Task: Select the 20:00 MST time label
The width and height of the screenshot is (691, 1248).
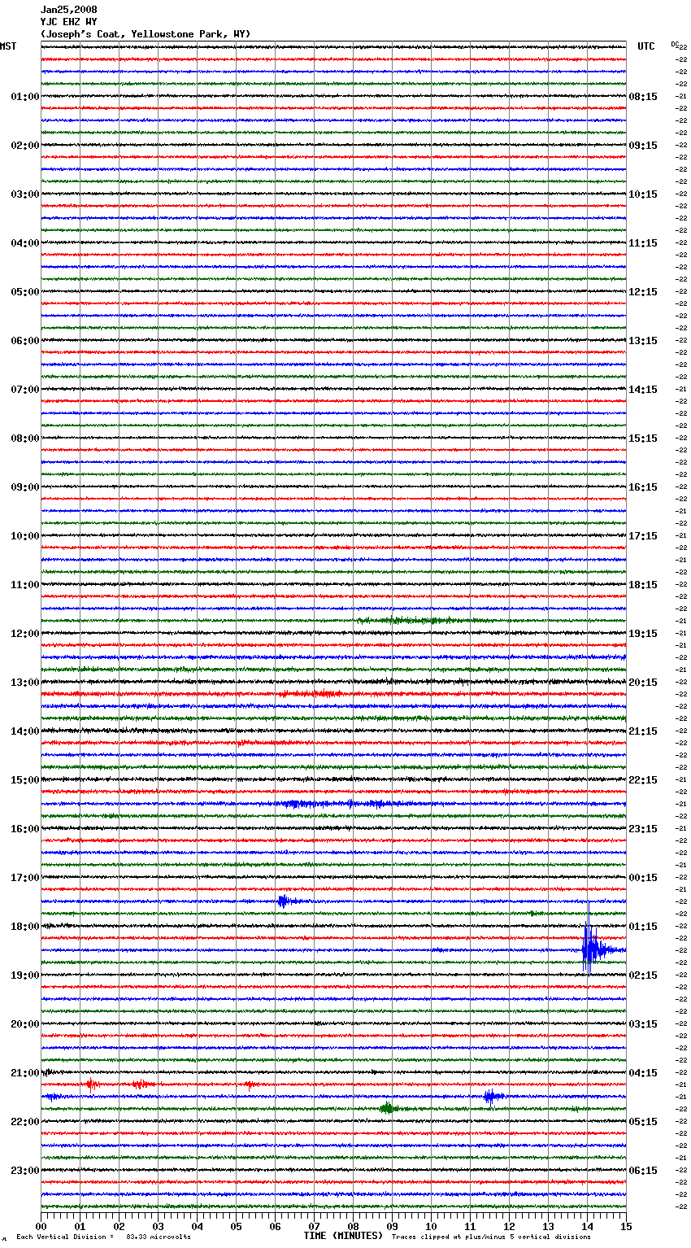Action: click(24, 1024)
